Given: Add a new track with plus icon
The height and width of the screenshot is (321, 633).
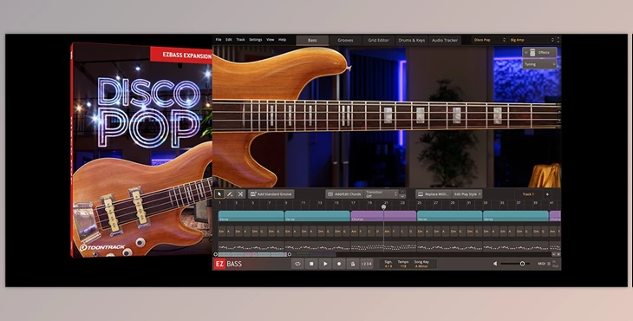Looking at the screenshot, I should pyautogui.click(x=547, y=194).
